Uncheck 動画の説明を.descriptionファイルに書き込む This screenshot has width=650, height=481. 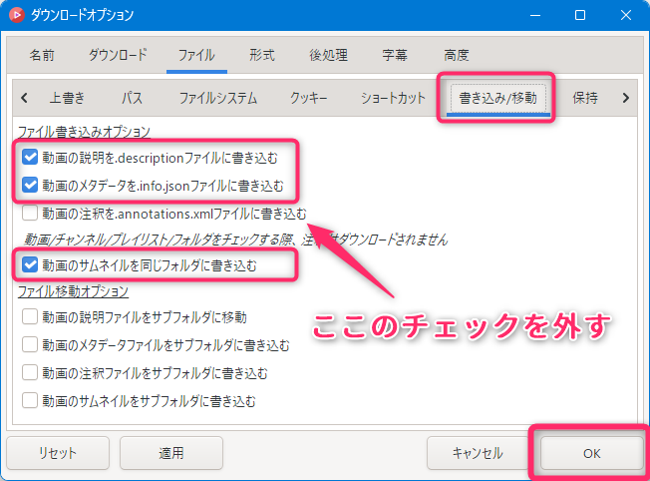tap(30, 157)
